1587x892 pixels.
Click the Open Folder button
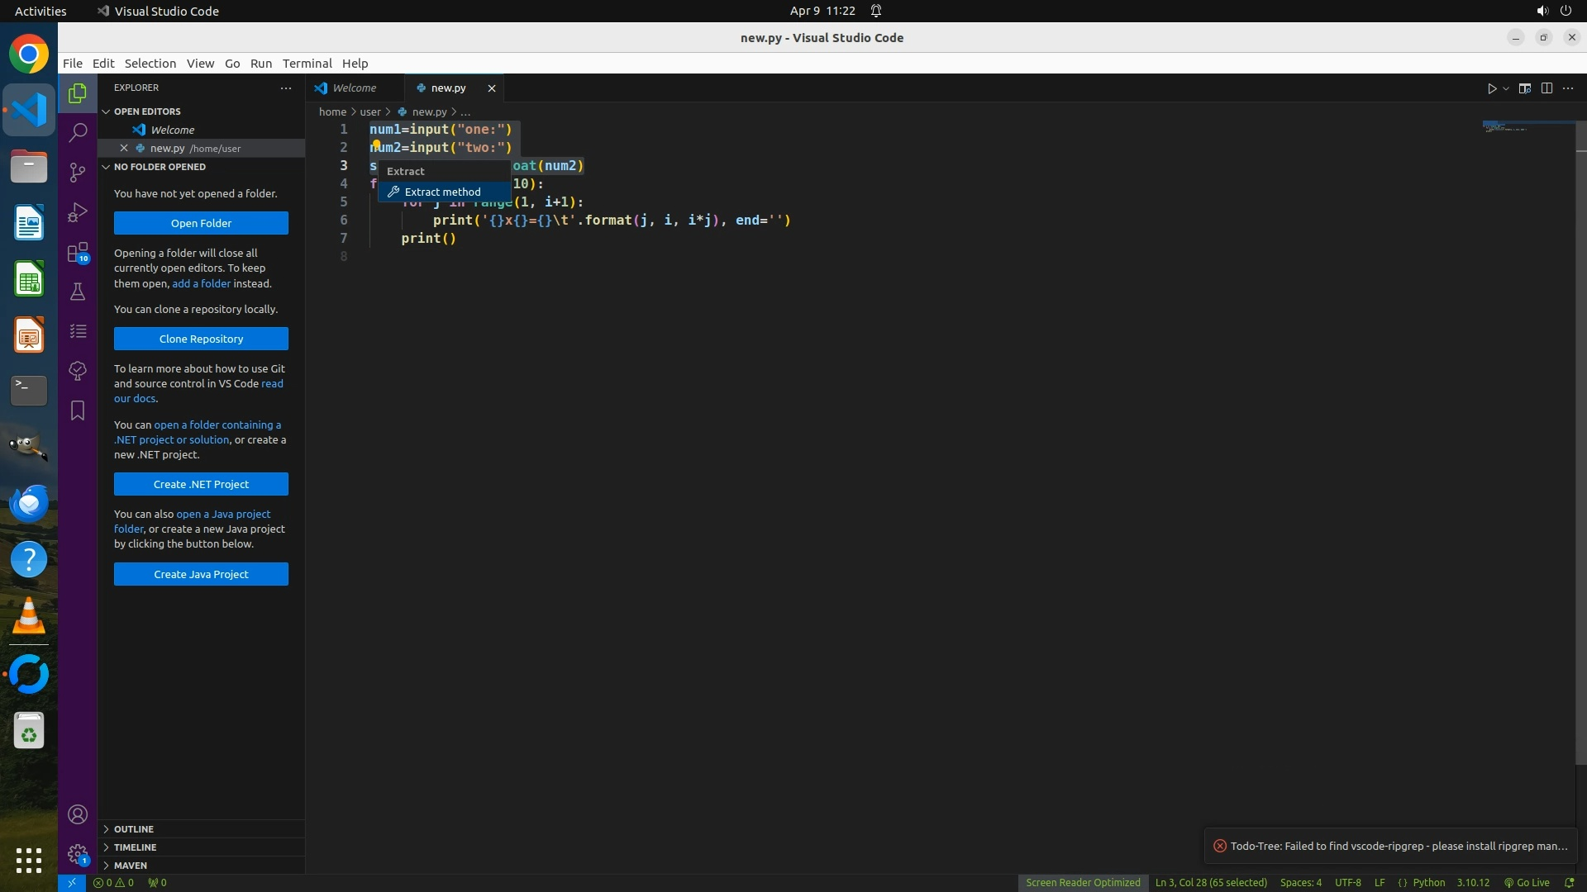click(201, 223)
